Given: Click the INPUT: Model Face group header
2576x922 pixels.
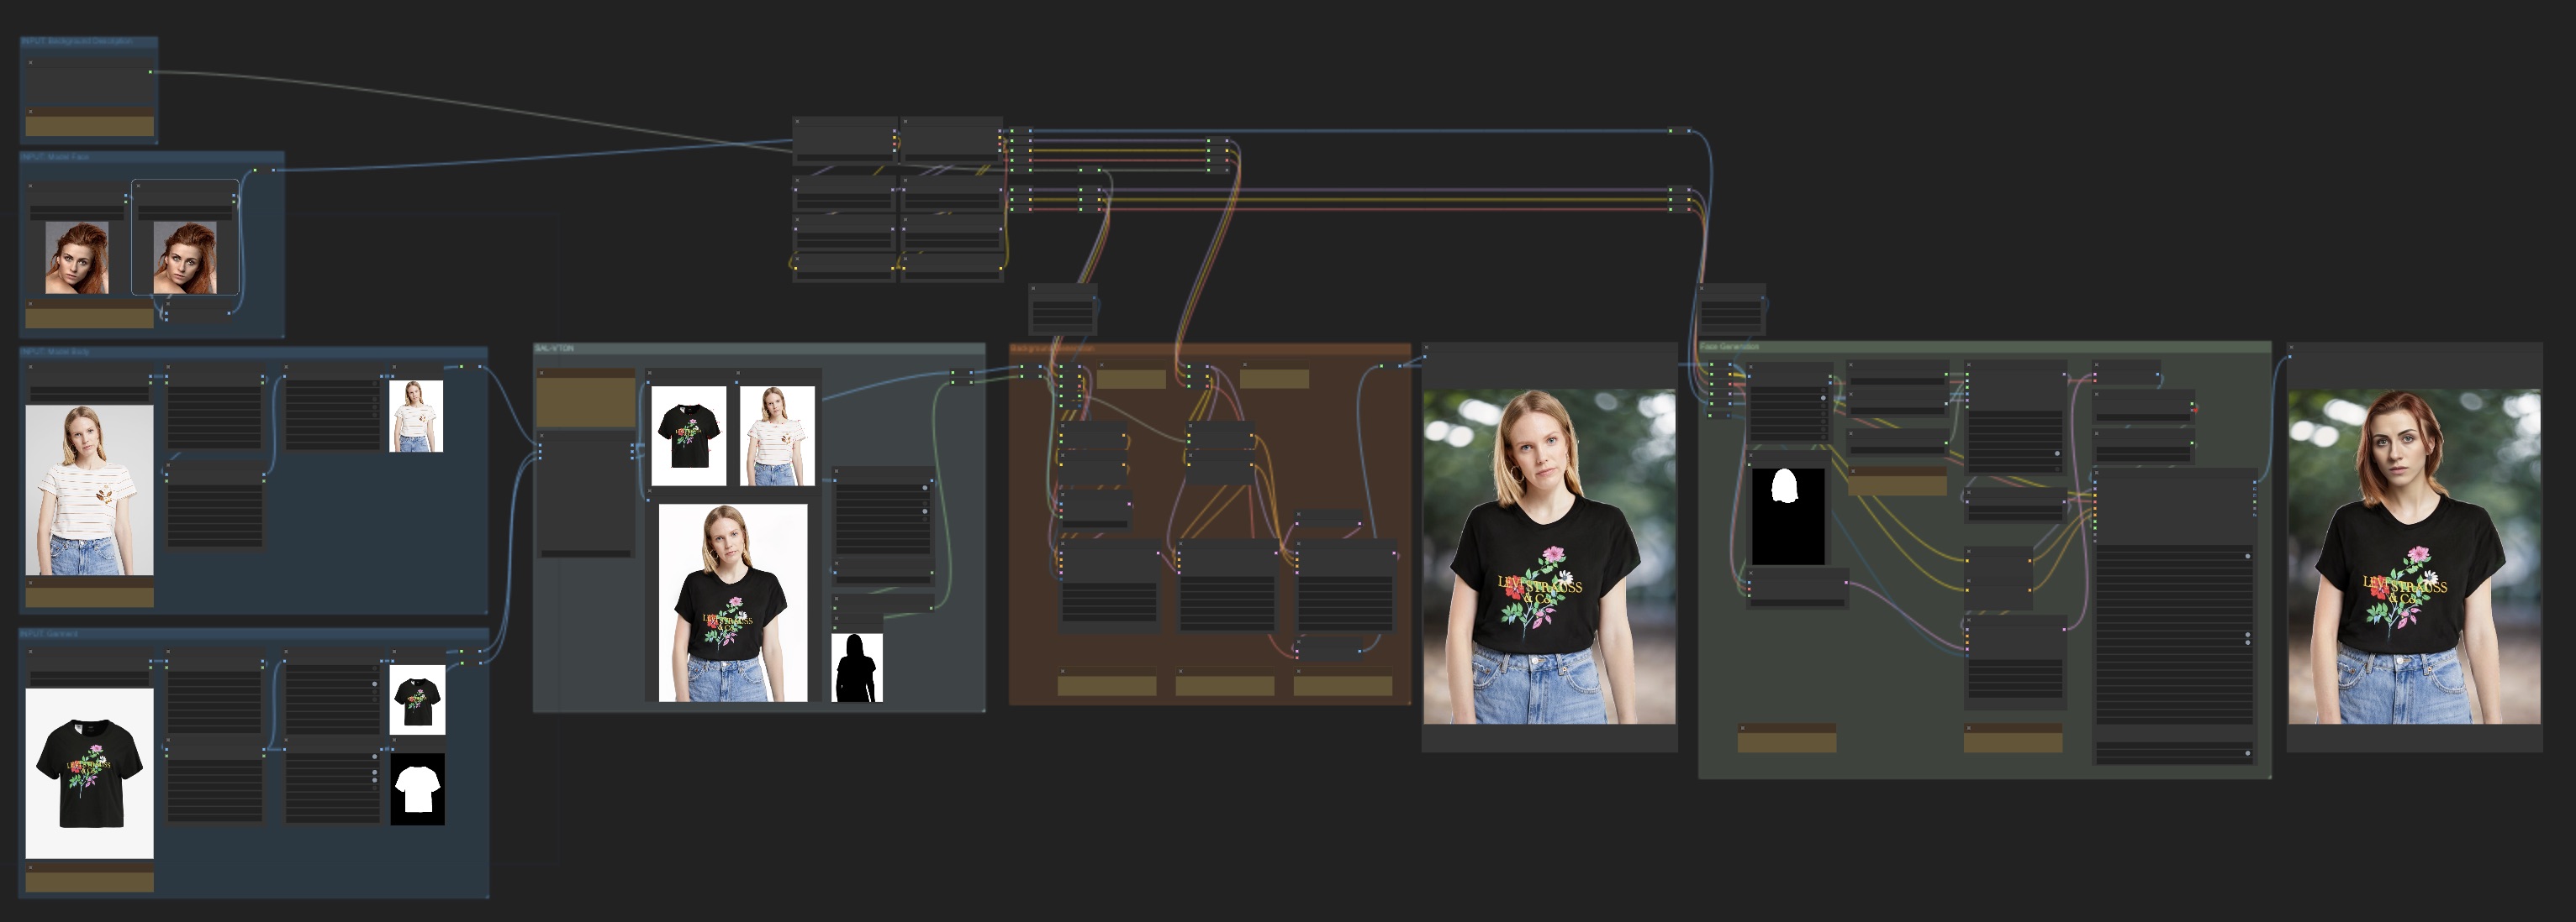Looking at the screenshot, I should [55, 157].
